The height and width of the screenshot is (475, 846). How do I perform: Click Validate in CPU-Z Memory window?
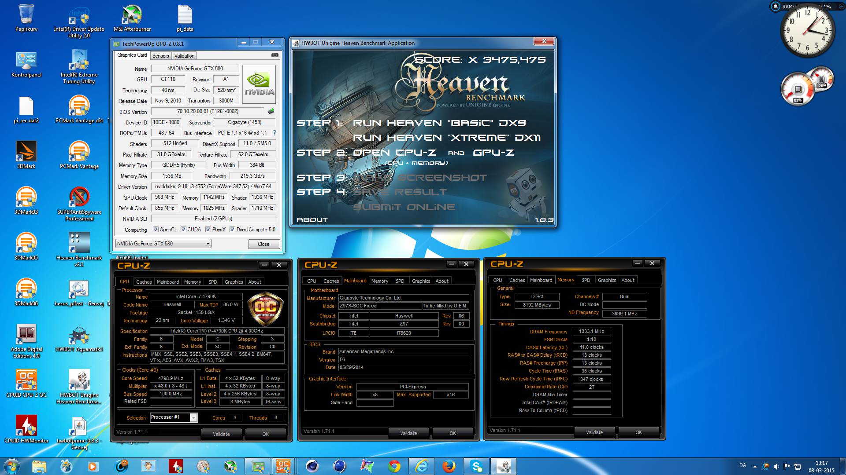tap(594, 432)
